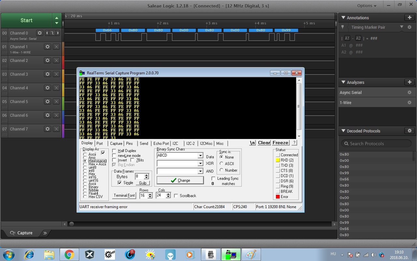Enable Half Duplex checkbox
This screenshot has width=417, height=261.
click(114, 151)
